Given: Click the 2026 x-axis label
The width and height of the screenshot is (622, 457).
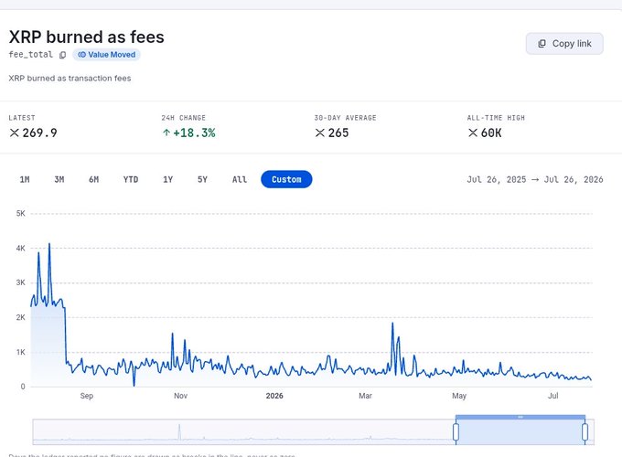Looking at the screenshot, I should point(274,396).
